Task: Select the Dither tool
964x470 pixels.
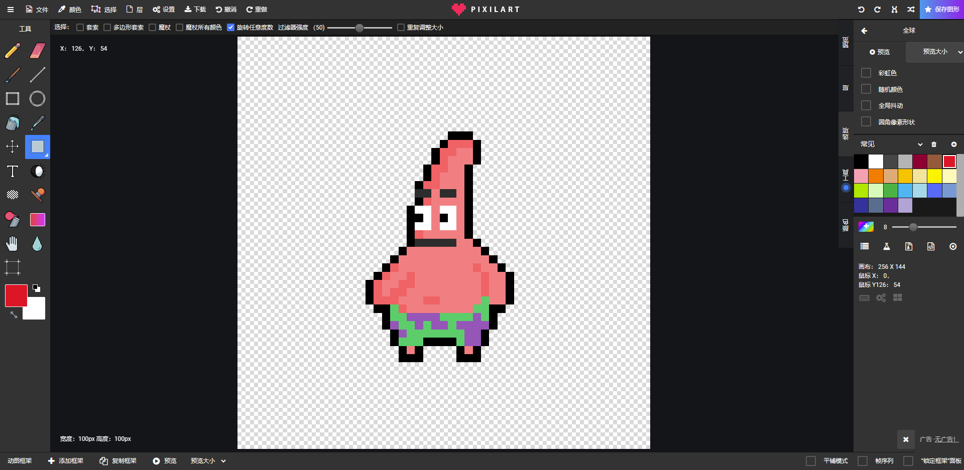Action: pyautogui.click(x=13, y=195)
